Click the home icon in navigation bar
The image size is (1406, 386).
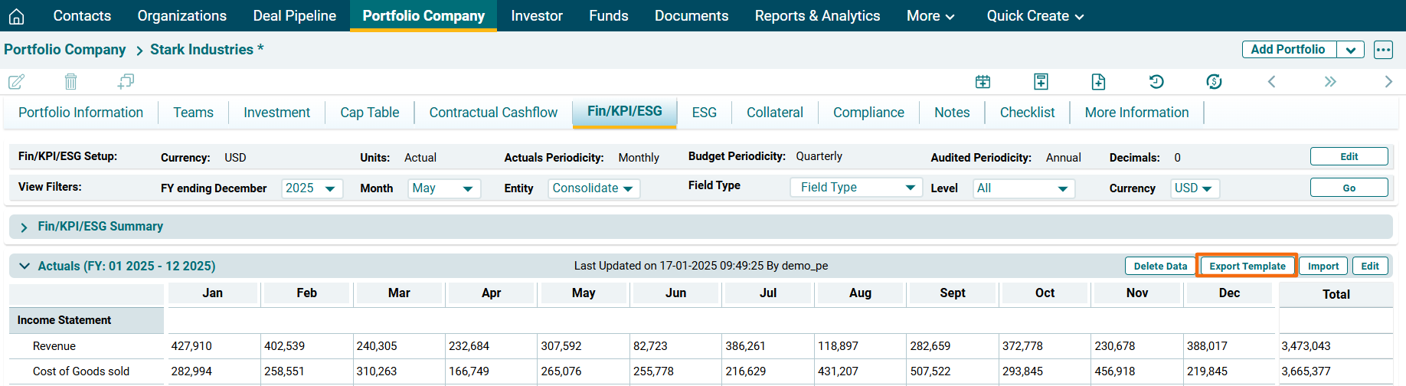tap(16, 16)
